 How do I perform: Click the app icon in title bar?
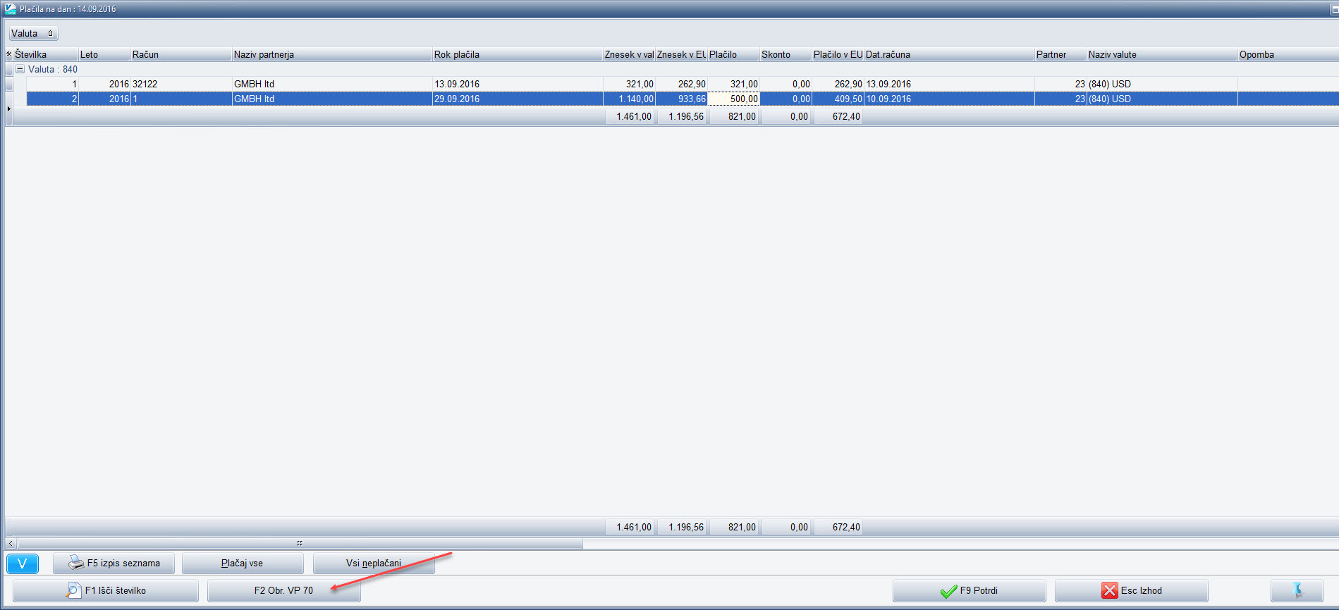tap(11, 9)
